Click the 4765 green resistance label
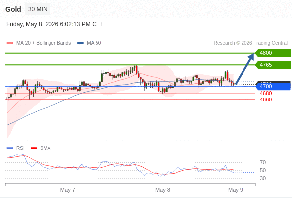The width and height of the screenshot is (292, 198). tap(273, 65)
